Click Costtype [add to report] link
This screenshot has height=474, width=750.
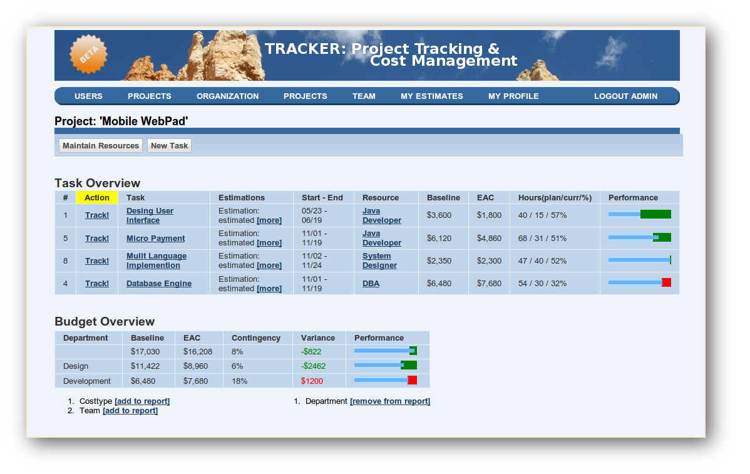point(142,401)
